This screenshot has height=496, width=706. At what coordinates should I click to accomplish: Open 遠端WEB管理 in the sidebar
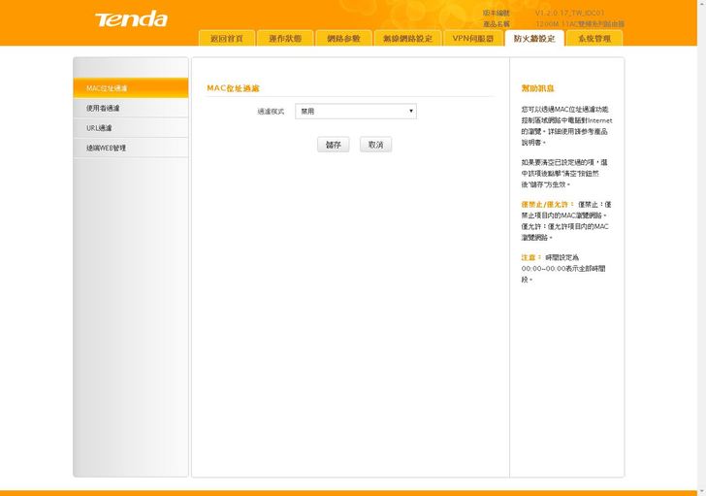pos(130,148)
